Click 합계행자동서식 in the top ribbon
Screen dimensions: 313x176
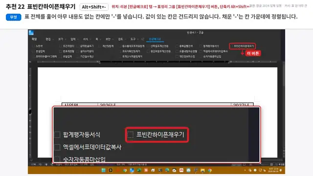209,46
